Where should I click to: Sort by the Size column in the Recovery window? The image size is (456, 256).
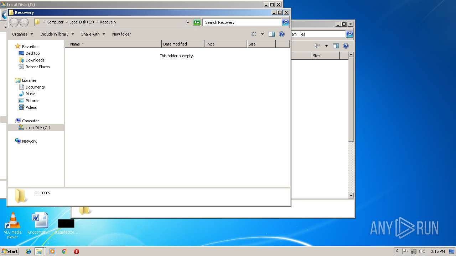coord(261,44)
